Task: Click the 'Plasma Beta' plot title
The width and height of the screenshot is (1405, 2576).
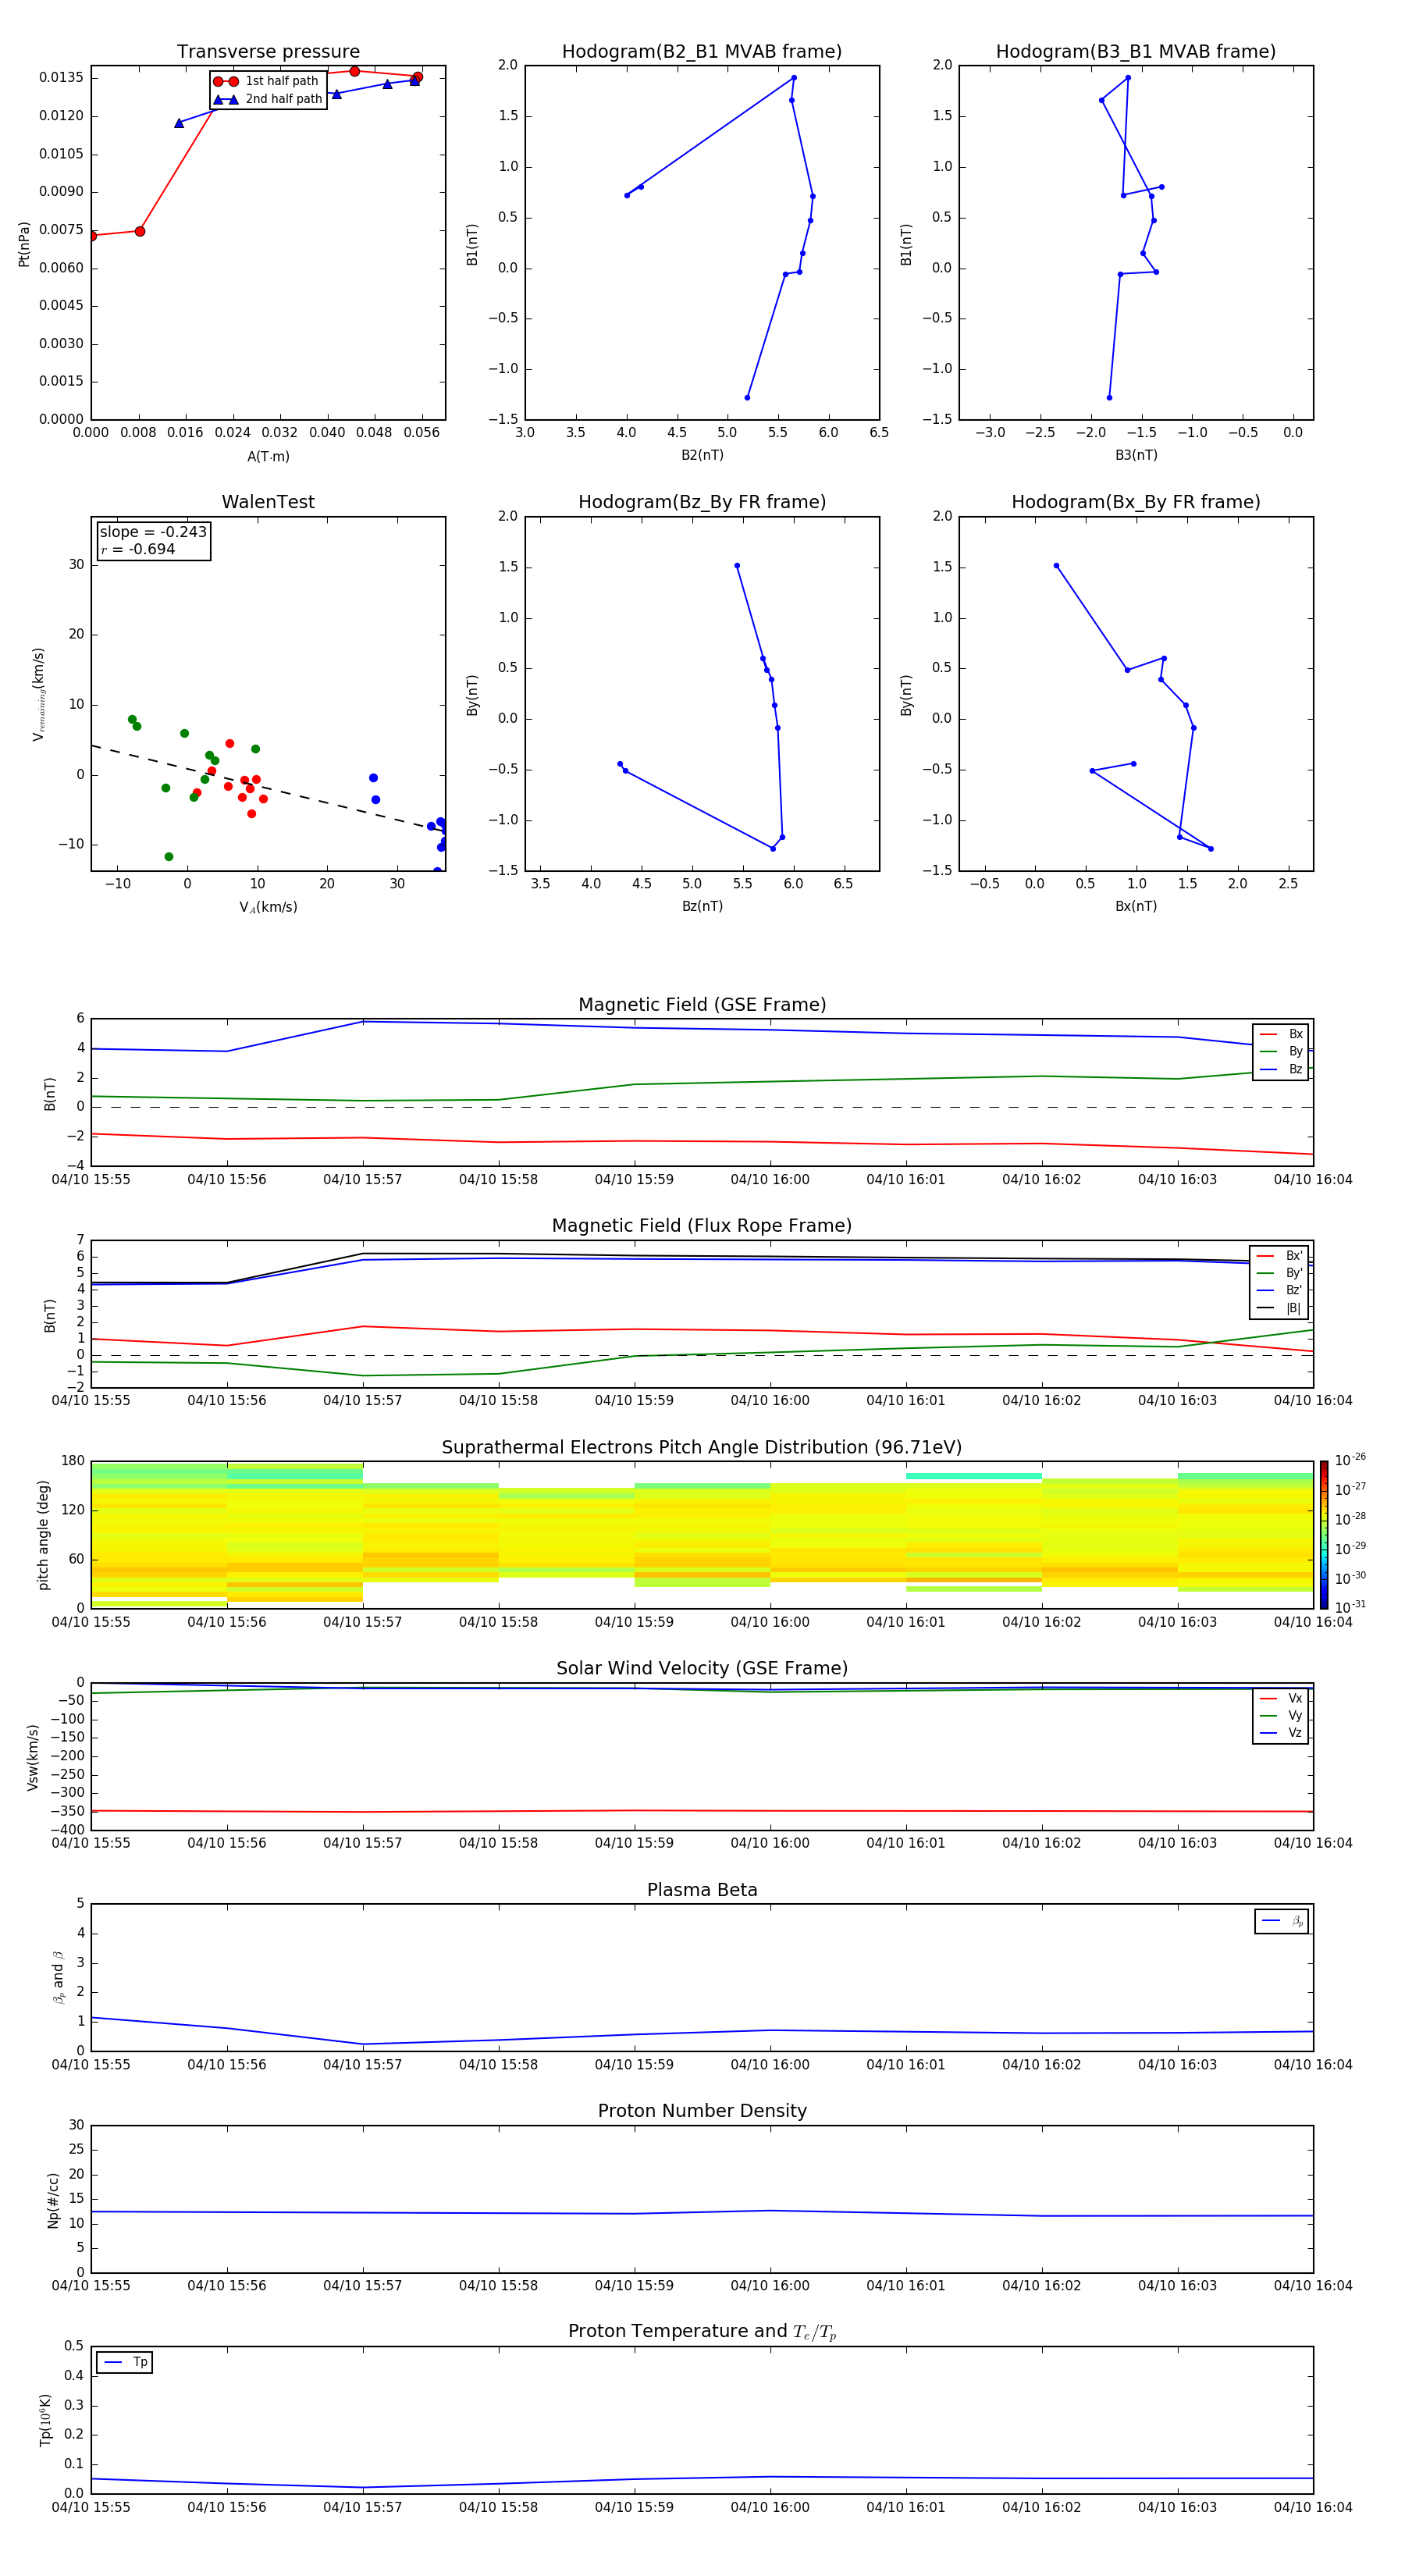Action: [x=702, y=1890]
